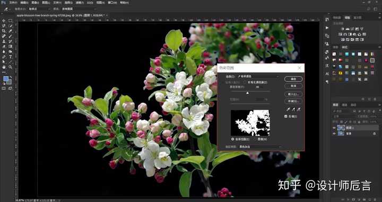382x202 pixels.
Task: Click Cancel button in Color Range dialog
Action: click(x=293, y=86)
